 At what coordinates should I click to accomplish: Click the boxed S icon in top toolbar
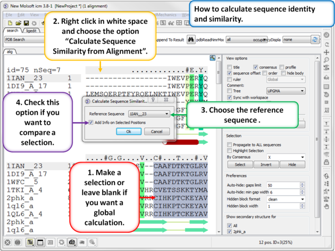pyautogui.click(x=163, y=23)
